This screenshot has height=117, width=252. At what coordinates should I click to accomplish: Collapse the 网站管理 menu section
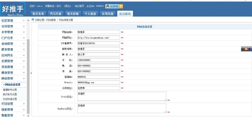click(13, 79)
